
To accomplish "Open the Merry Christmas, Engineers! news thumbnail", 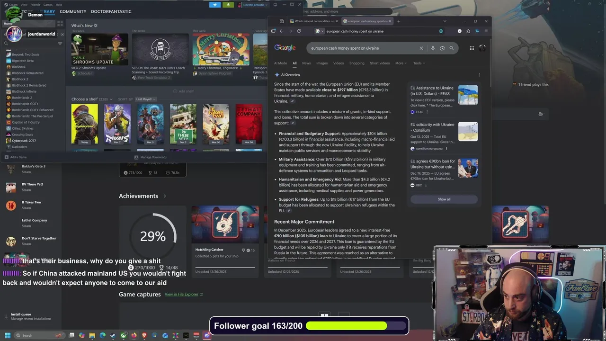I will (221, 49).
